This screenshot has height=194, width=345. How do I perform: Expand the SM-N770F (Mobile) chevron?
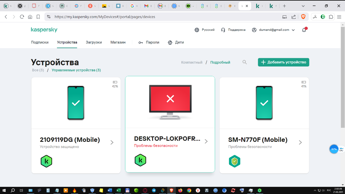click(300, 142)
